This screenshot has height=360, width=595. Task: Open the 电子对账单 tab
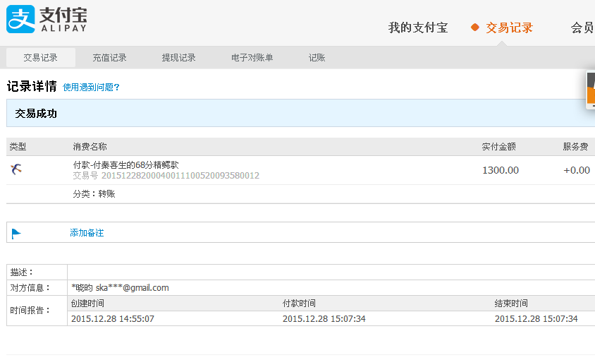pos(252,58)
